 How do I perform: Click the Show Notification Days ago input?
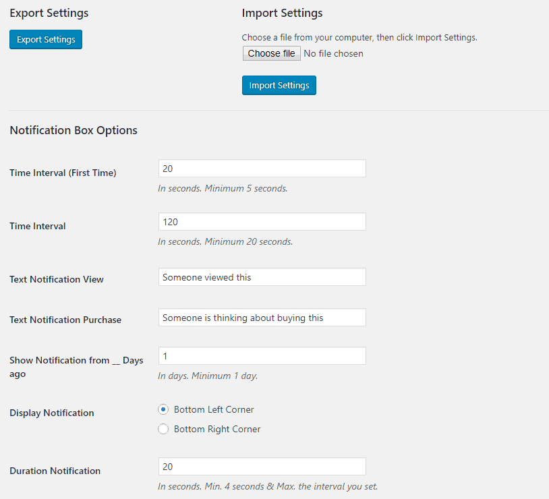pyautogui.click(x=262, y=356)
